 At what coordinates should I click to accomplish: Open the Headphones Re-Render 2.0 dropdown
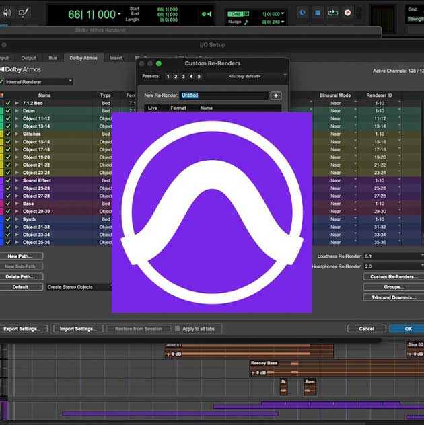(394, 266)
